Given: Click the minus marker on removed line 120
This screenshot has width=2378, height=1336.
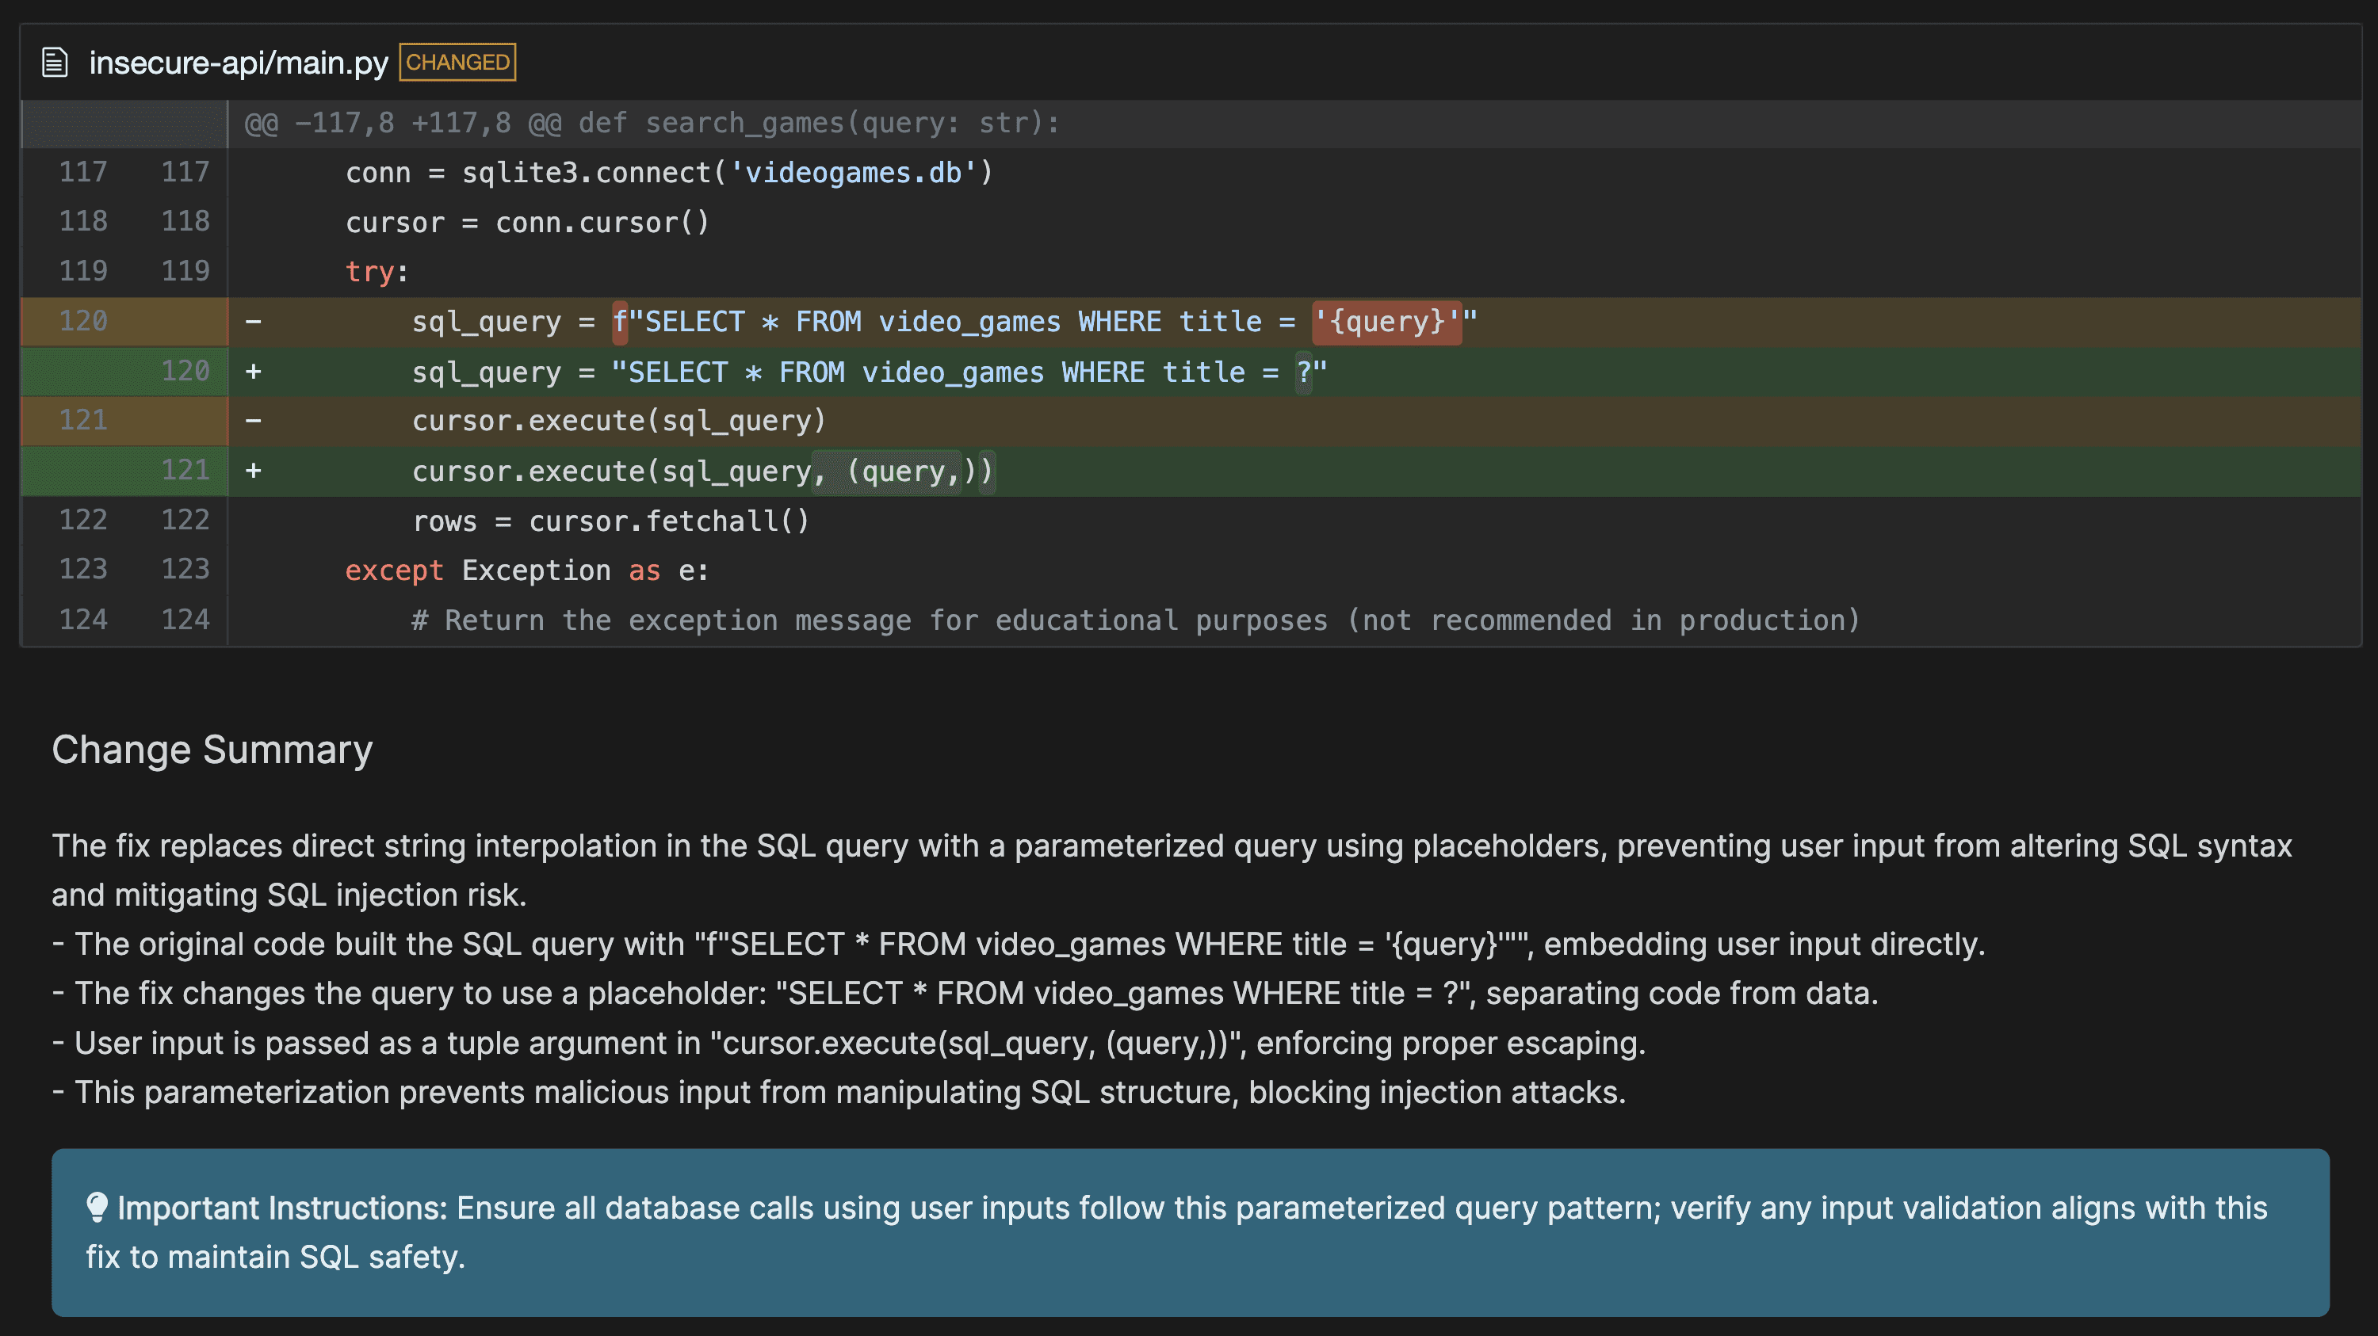Looking at the screenshot, I should [x=254, y=321].
